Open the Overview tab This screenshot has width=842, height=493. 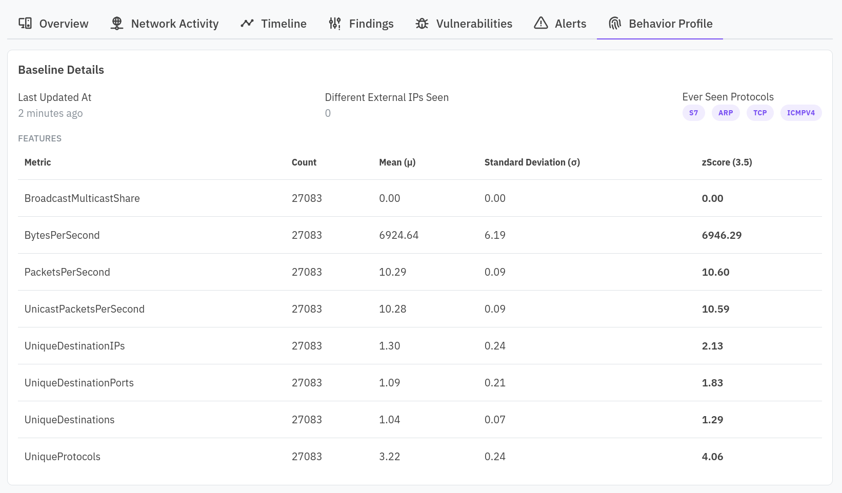point(53,24)
